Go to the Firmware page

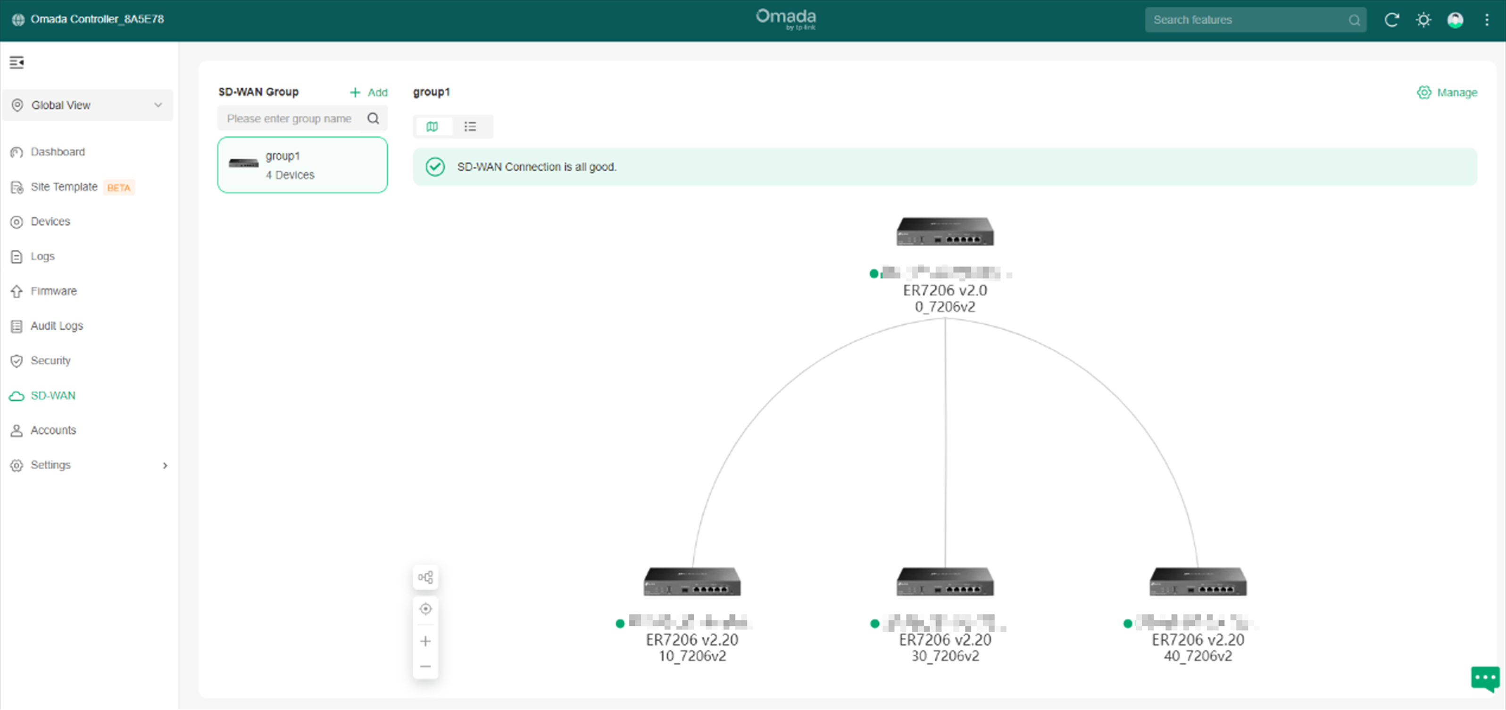[x=53, y=291]
